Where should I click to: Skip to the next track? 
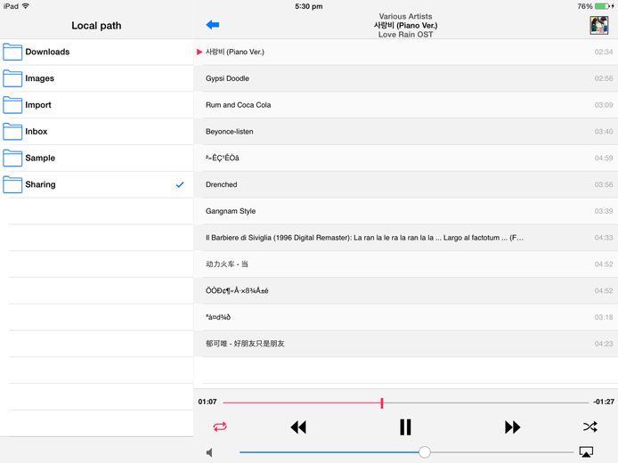512,426
